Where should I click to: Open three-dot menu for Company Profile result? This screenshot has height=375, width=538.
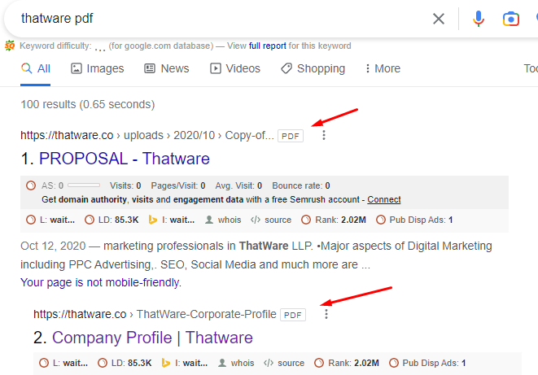coord(326,314)
